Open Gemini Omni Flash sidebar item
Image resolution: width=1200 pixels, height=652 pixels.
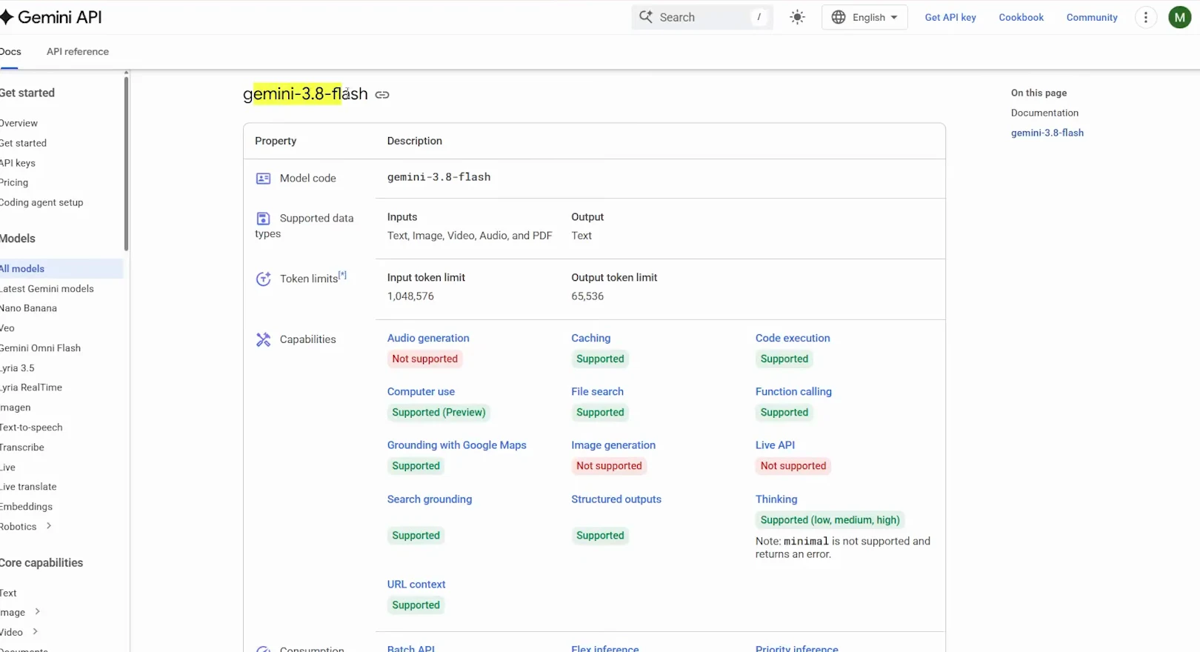coord(40,348)
